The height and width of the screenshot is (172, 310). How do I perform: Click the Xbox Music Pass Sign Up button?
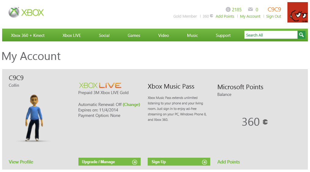[179, 162]
